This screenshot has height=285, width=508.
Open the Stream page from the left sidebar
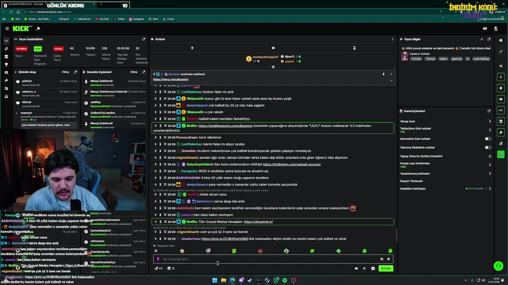[6, 41]
